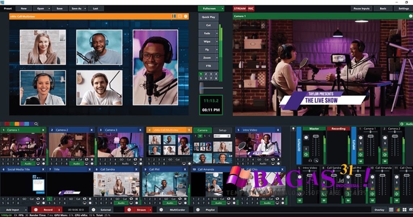The height and width of the screenshot is (217, 413).
Task: Click Last in the top toolbar
Action: click(x=95, y=8)
